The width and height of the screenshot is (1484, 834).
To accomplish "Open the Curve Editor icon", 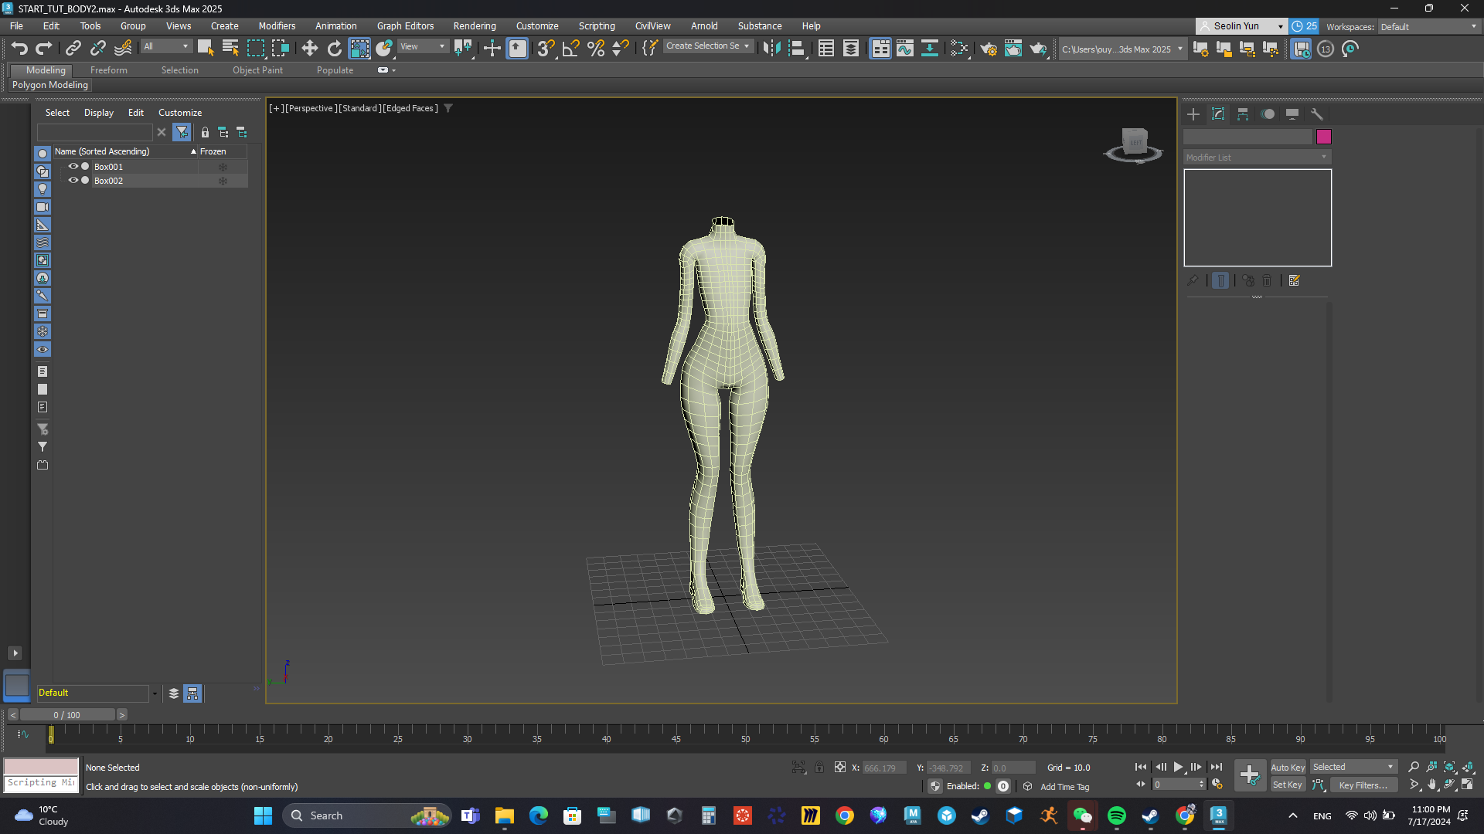I will [x=904, y=49].
